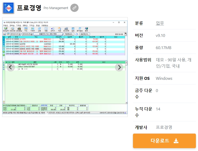
Task: Click the developer name 프로경영 value
Action: coord(164,127)
